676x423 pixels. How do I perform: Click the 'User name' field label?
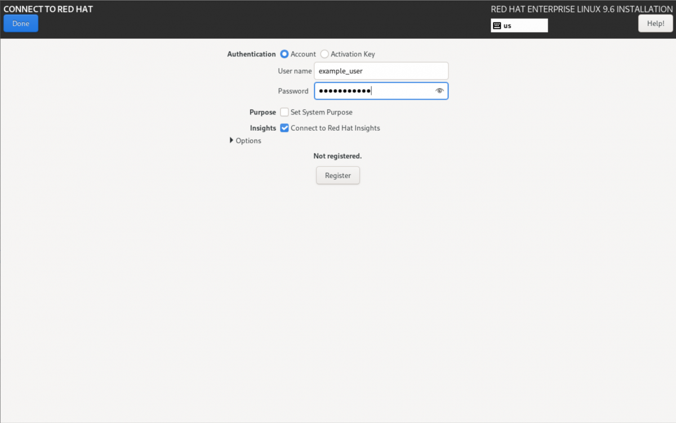point(295,71)
